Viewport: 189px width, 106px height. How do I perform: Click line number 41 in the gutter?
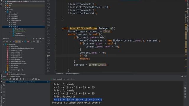(x=48, y=28)
